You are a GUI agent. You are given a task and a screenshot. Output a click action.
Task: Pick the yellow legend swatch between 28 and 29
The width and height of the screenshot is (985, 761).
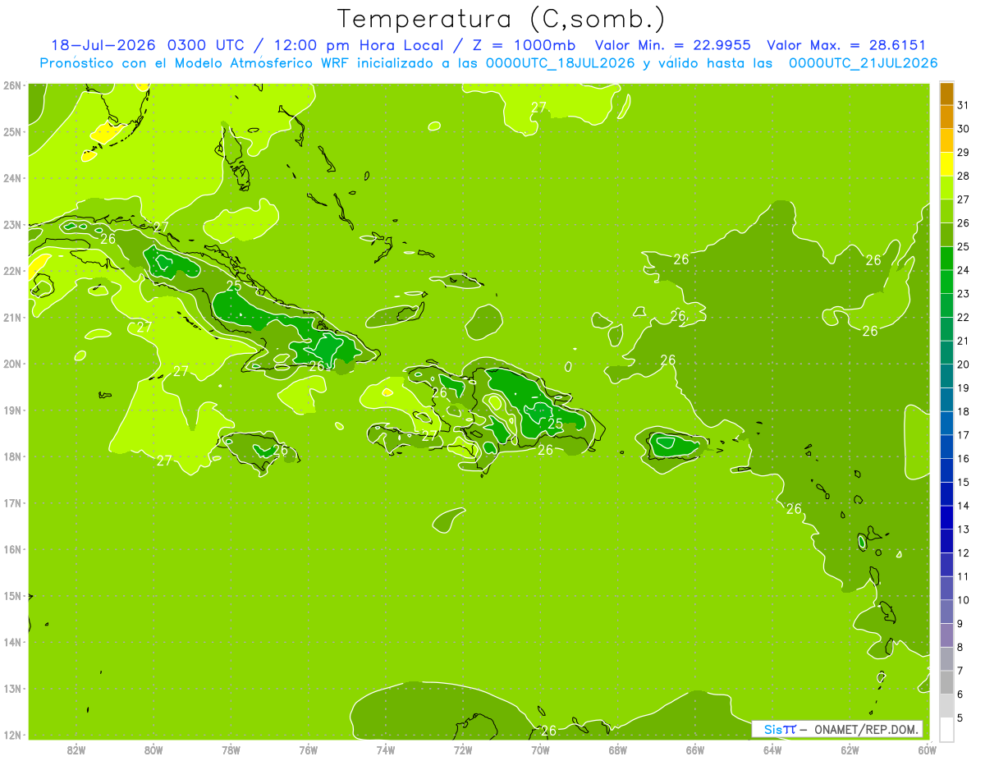(x=946, y=164)
